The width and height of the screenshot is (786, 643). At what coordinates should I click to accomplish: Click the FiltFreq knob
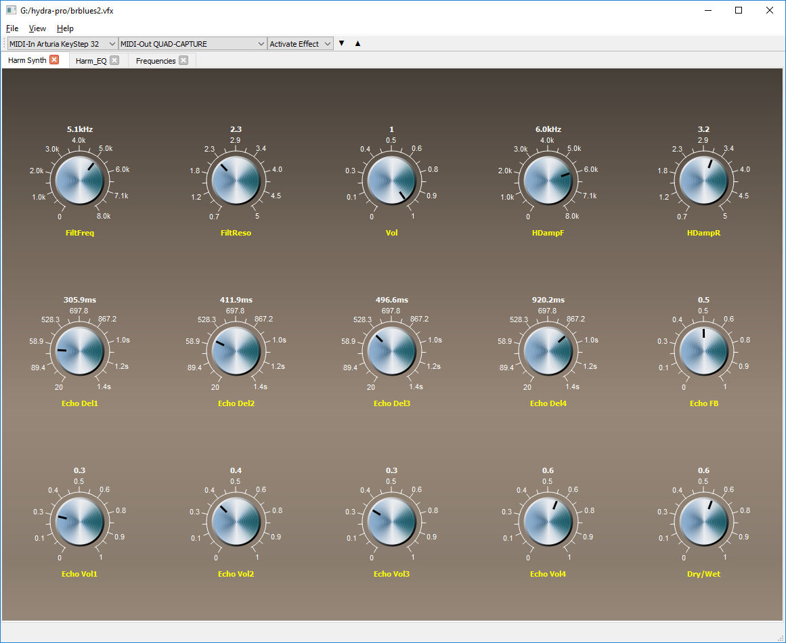click(80, 180)
